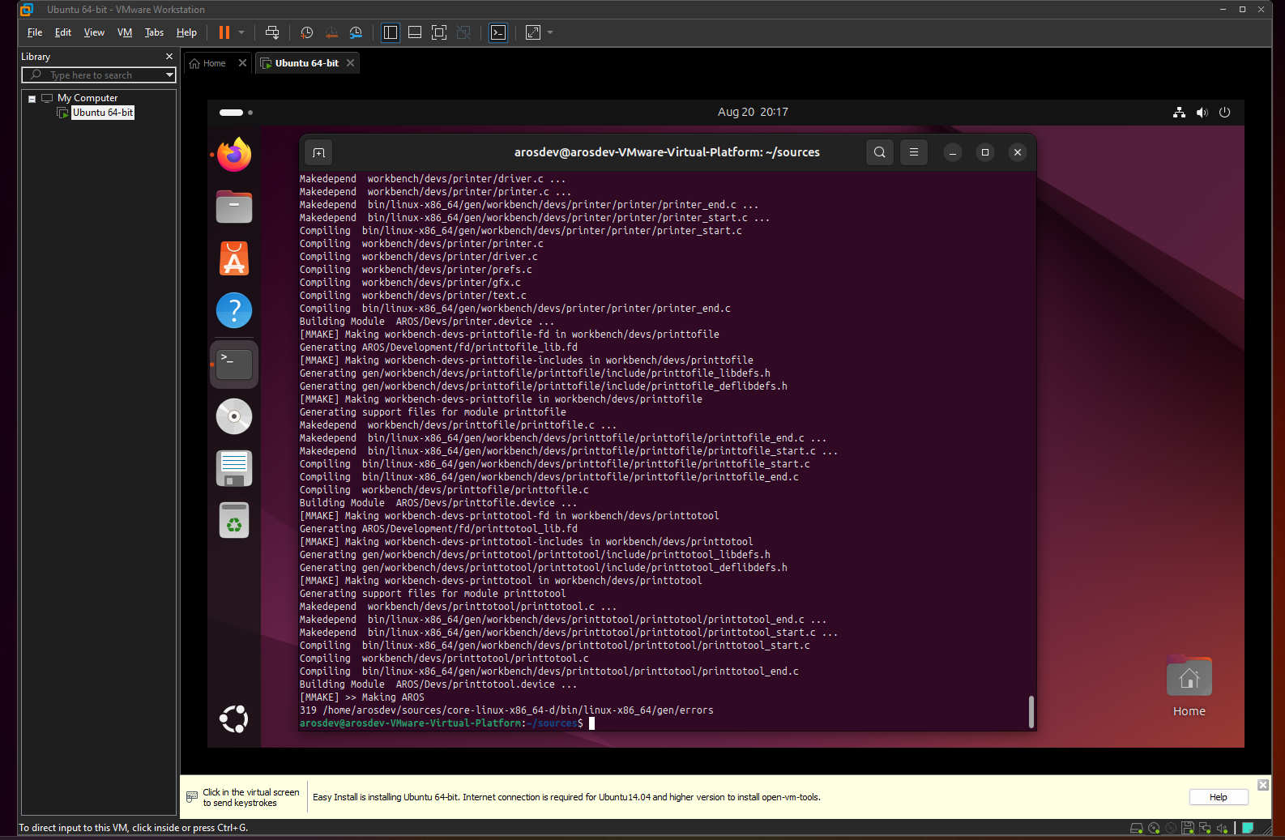
Task: Click the Terminal icon in the dock
Action: pyautogui.click(x=234, y=365)
